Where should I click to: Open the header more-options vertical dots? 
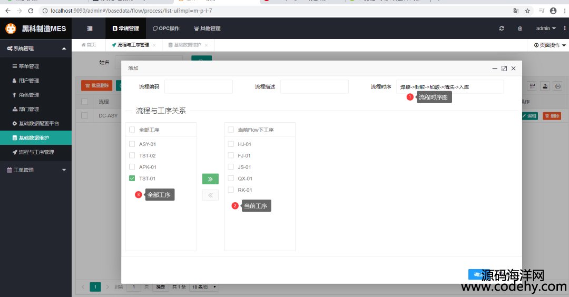tap(565, 28)
